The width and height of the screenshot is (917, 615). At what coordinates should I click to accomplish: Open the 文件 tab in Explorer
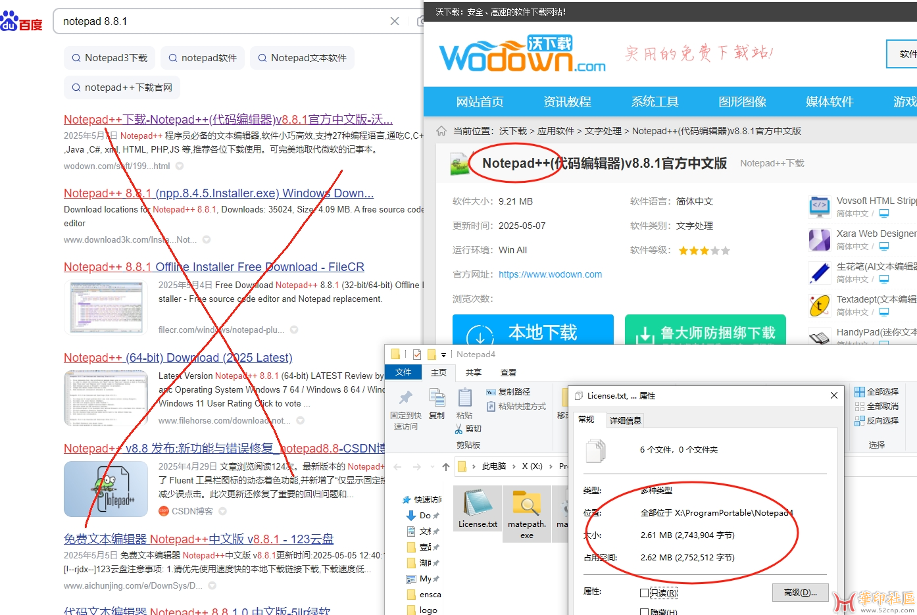tap(403, 372)
